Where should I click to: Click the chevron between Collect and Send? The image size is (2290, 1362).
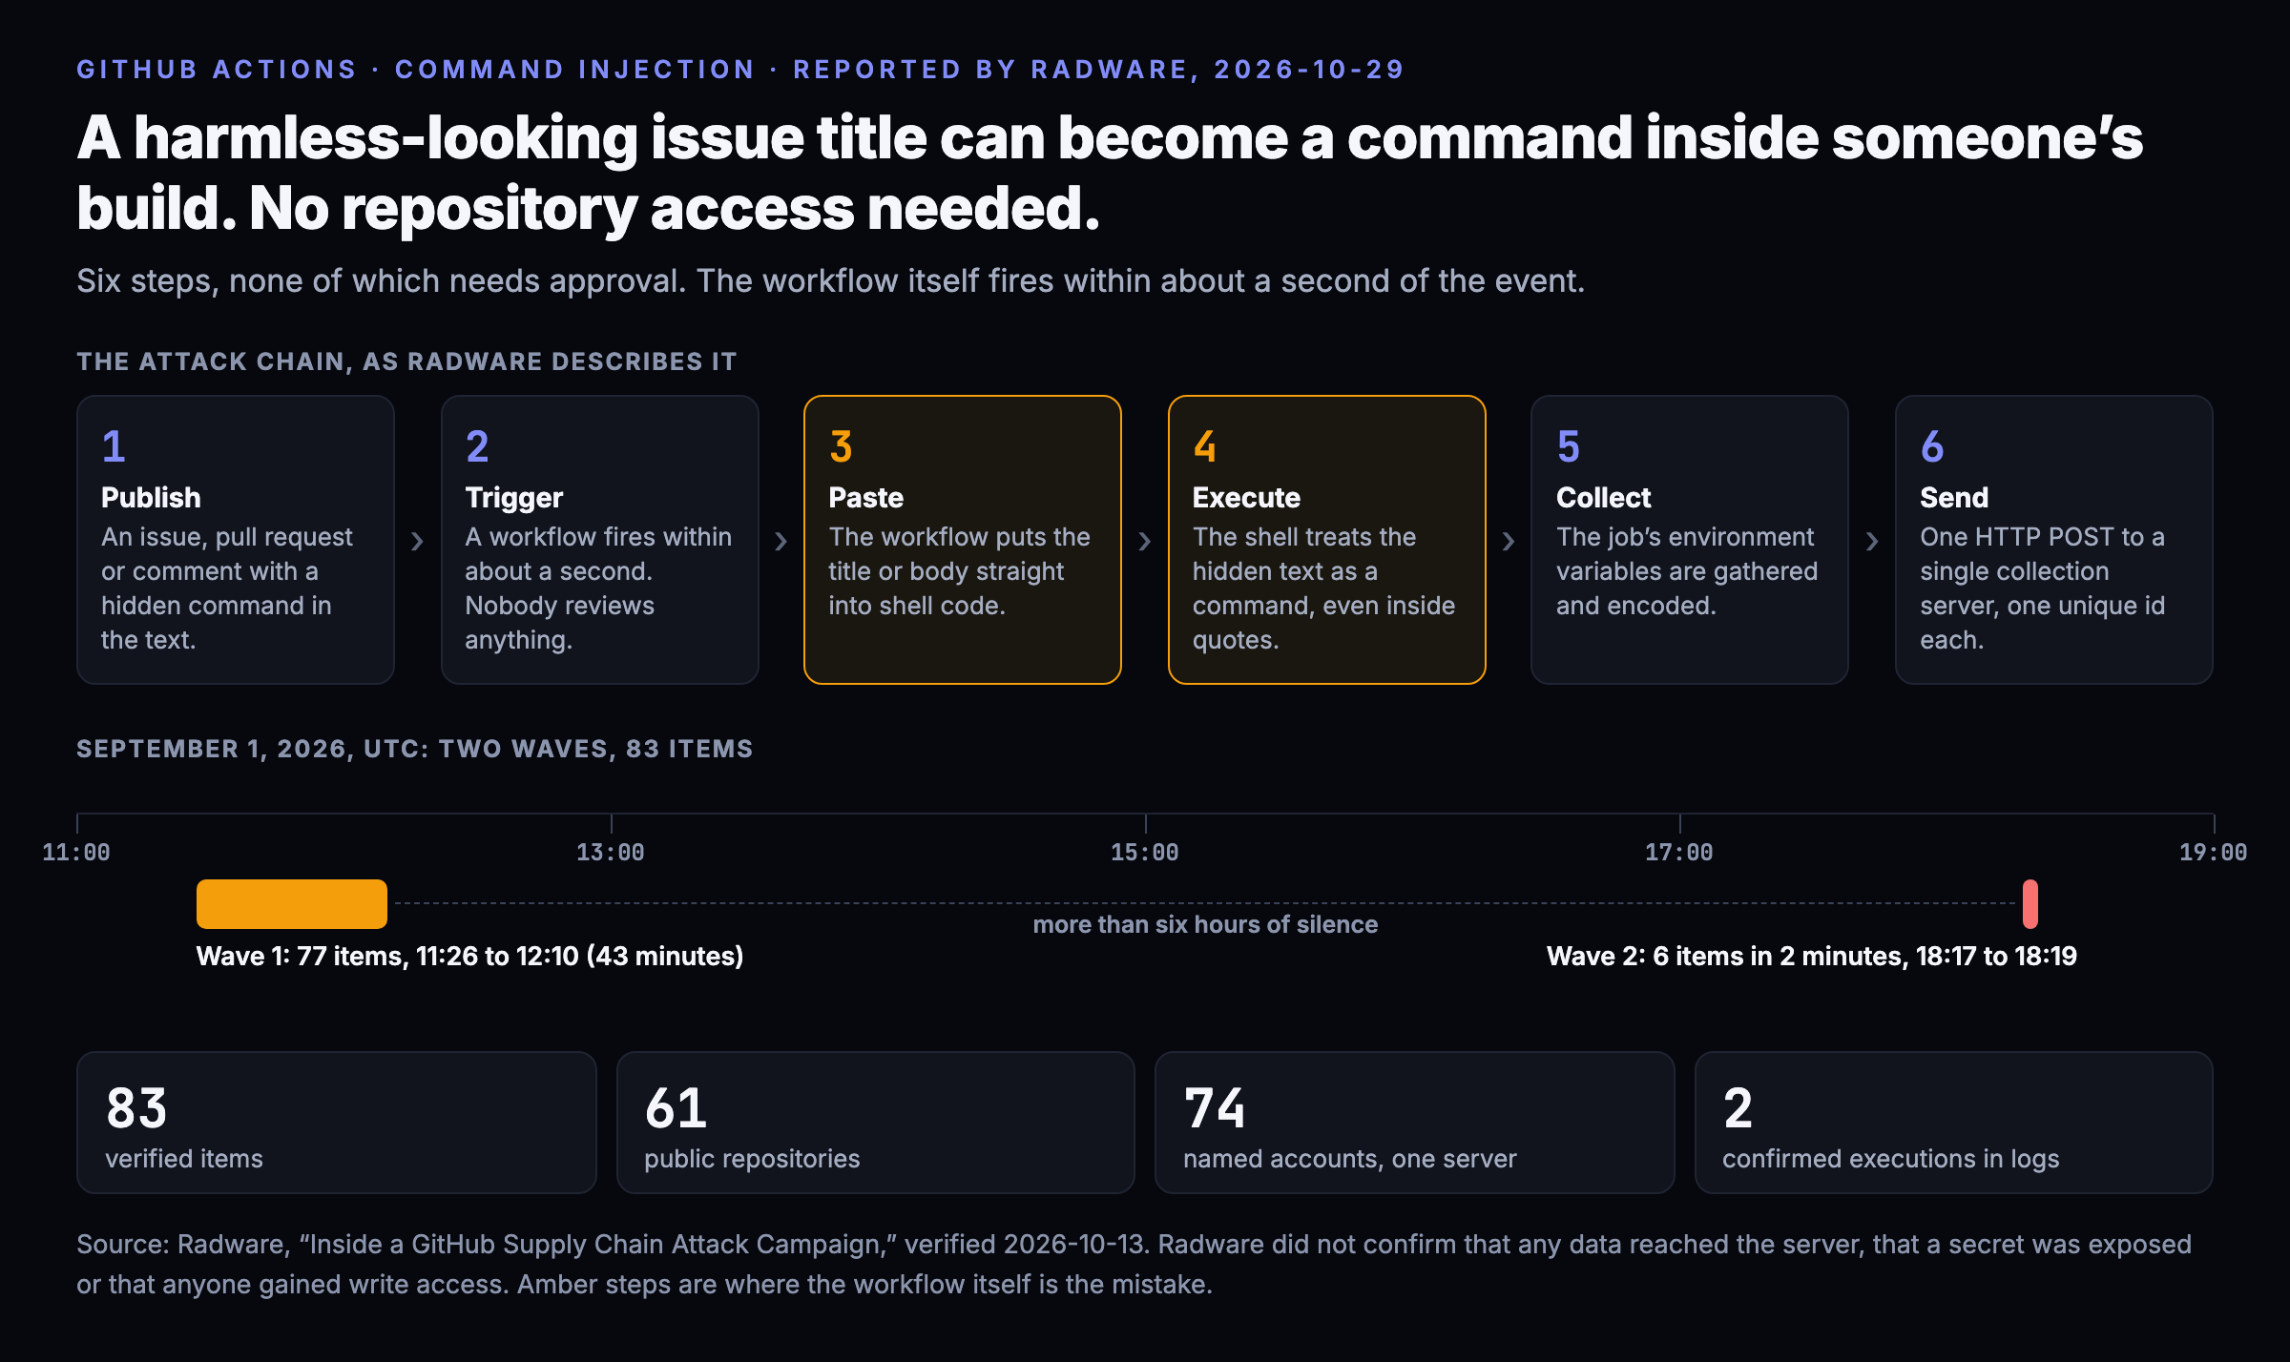1871,542
